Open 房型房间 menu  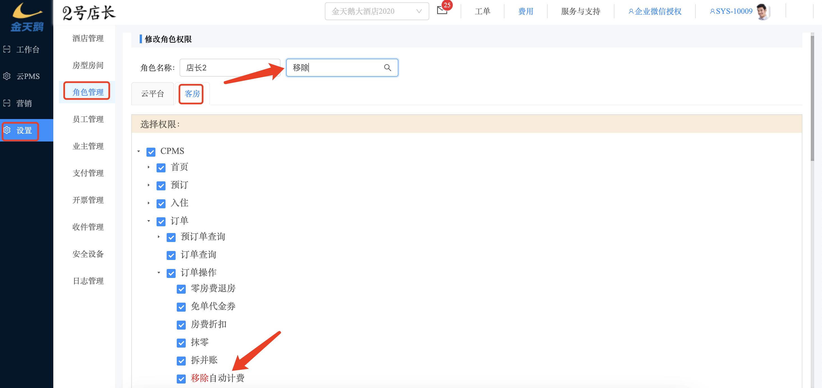[x=88, y=65]
